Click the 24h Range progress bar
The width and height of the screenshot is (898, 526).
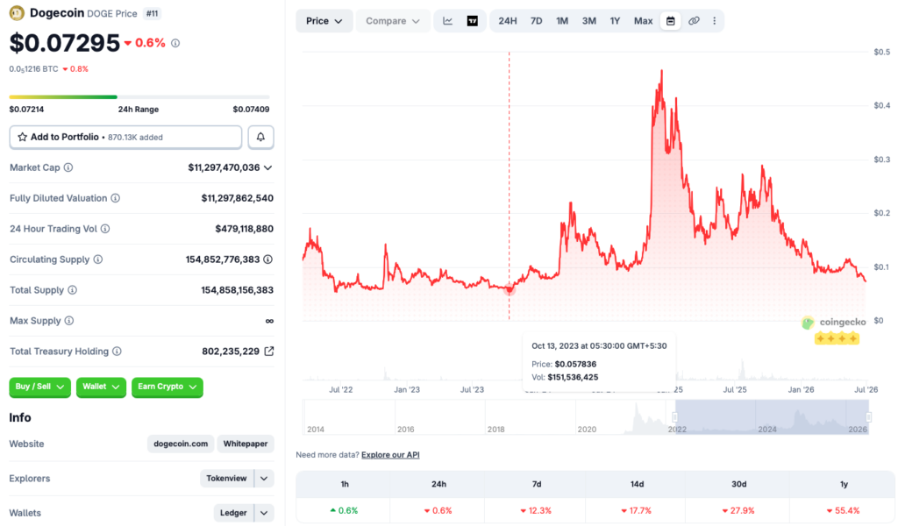click(139, 97)
